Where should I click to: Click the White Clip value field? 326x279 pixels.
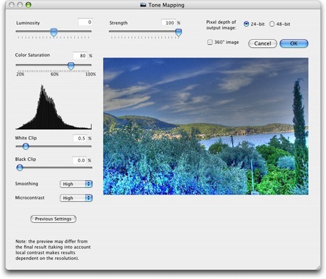point(80,138)
